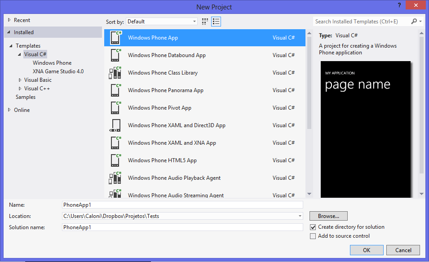Expand the Online section
This screenshot has width=429, height=262.
click(10, 110)
